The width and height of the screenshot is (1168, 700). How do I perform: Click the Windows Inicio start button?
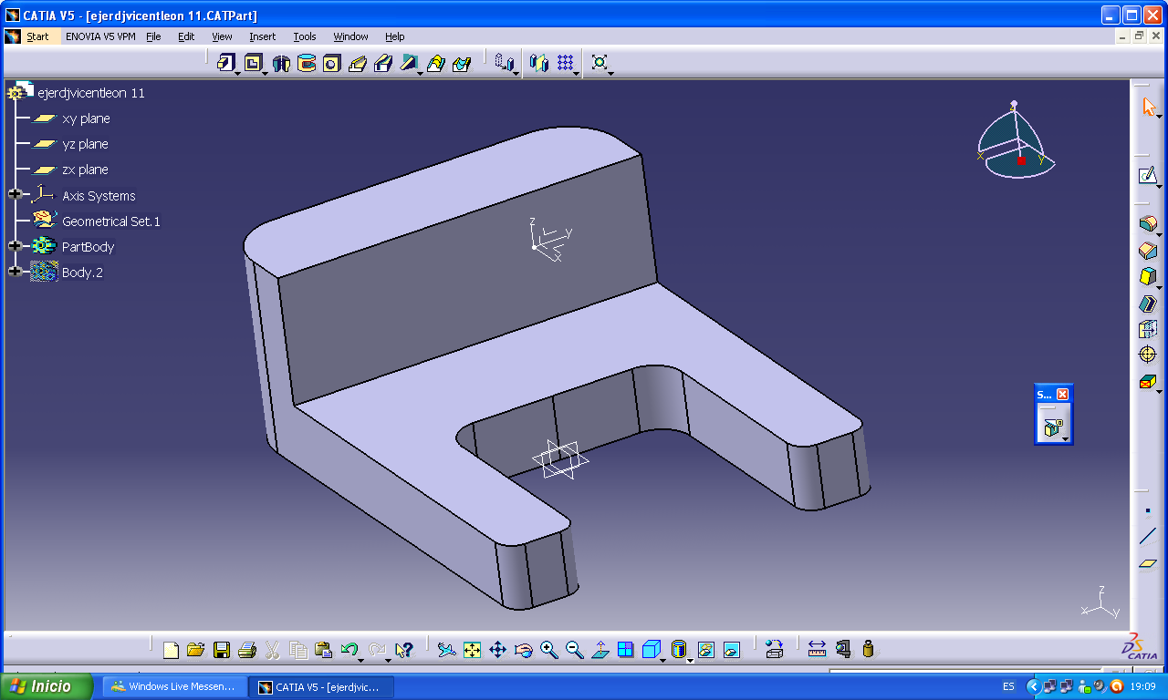[x=47, y=686]
